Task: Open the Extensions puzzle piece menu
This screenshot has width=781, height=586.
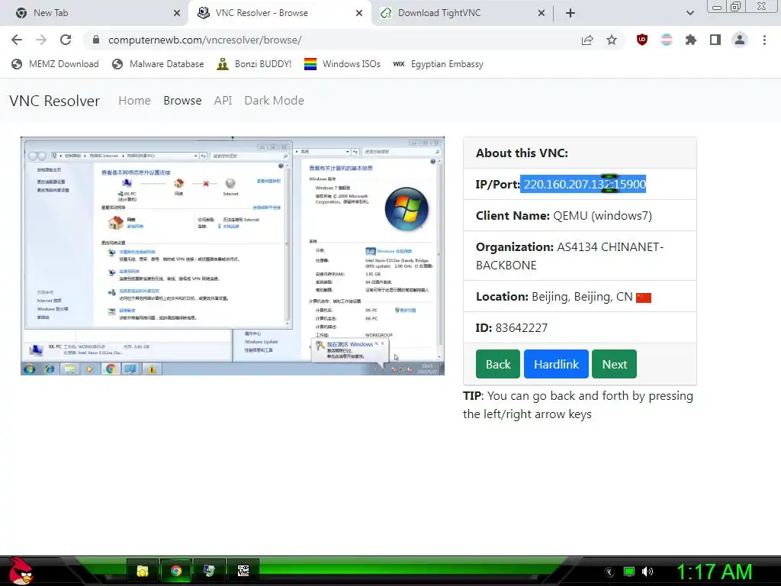Action: coord(691,40)
